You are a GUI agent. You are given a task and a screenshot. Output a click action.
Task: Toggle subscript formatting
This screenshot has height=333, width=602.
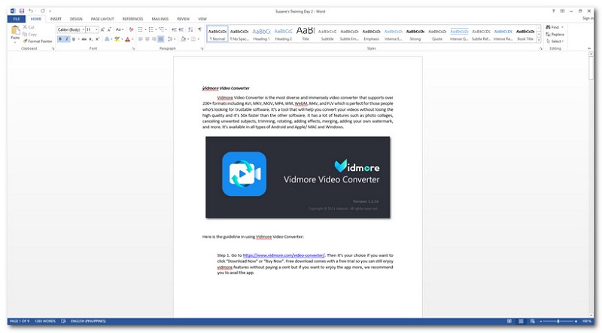pos(90,39)
